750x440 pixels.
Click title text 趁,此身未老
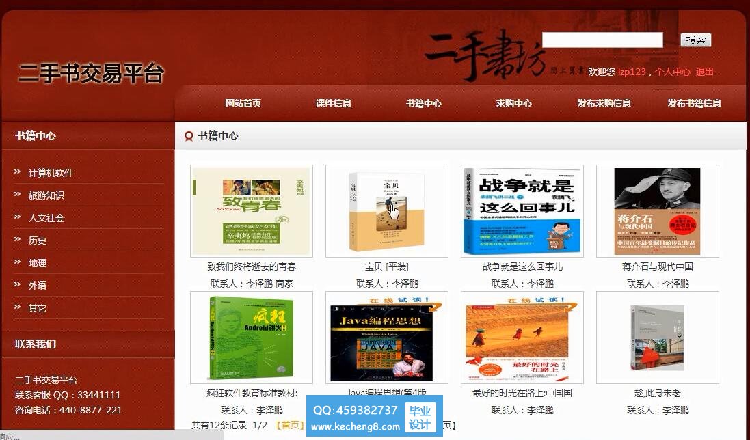pos(658,393)
